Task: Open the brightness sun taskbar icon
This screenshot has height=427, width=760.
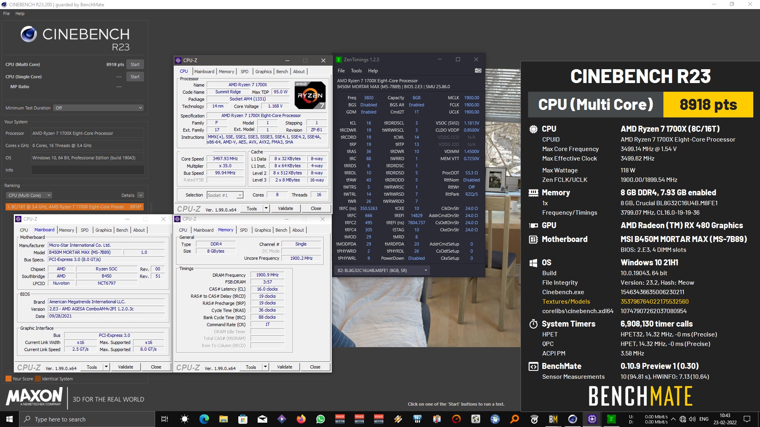Action: tap(184, 419)
